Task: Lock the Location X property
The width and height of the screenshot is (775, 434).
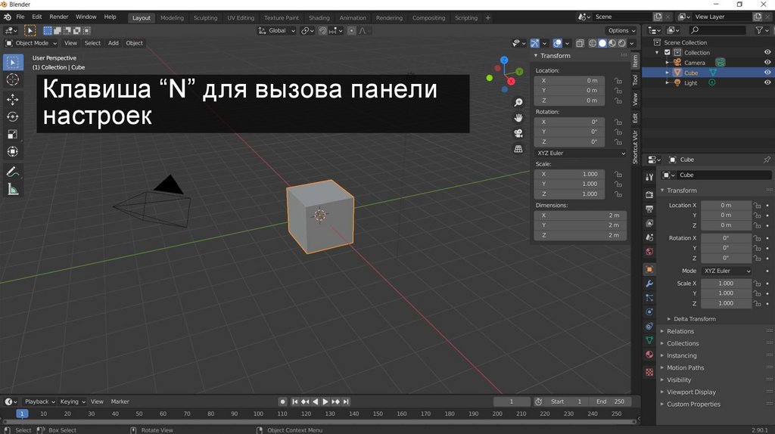Action: pos(755,205)
